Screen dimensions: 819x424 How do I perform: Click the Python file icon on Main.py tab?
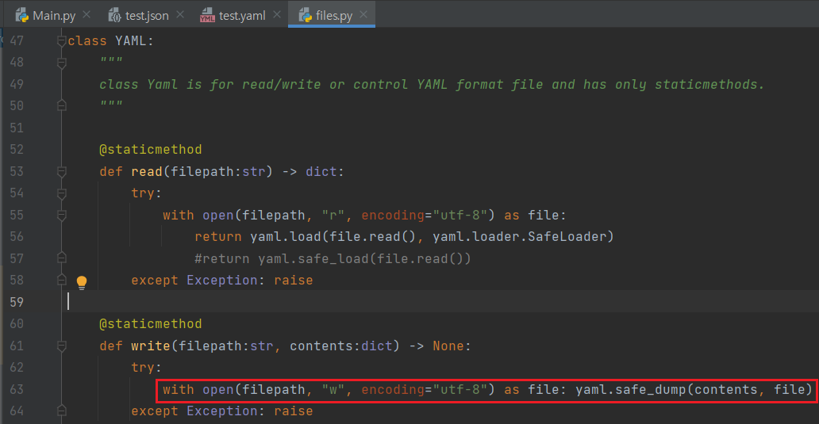point(22,16)
